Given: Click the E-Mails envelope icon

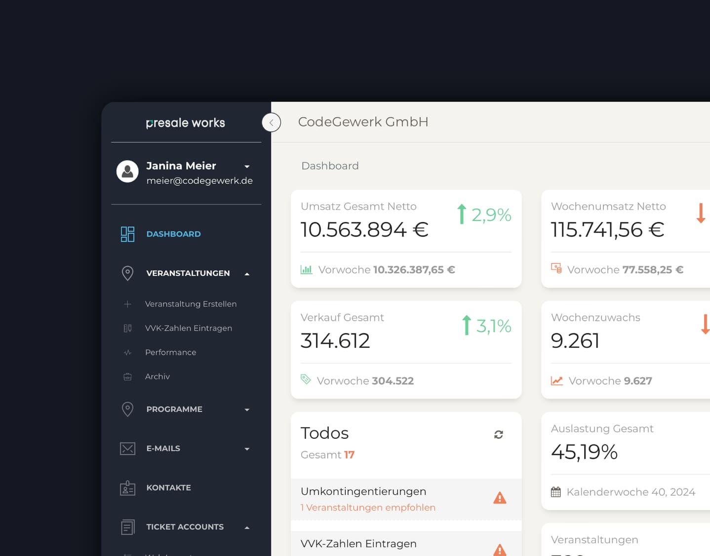Looking at the screenshot, I should coord(127,449).
